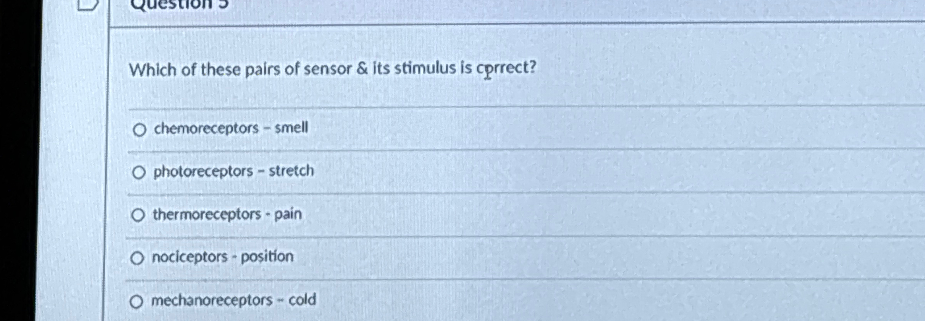Viewport: 925px width, 321px height.
Task: Click the answer label 'chemoreceptors – smell'
Action: [230, 128]
